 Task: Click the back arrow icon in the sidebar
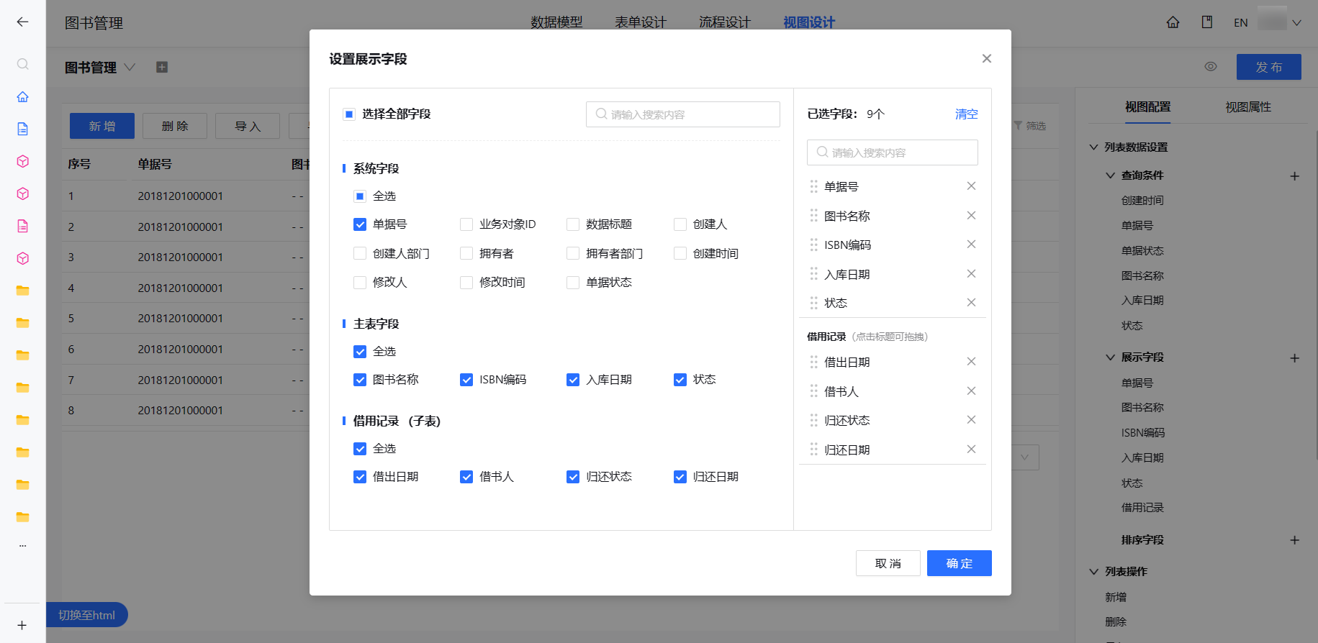pos(22,22)
